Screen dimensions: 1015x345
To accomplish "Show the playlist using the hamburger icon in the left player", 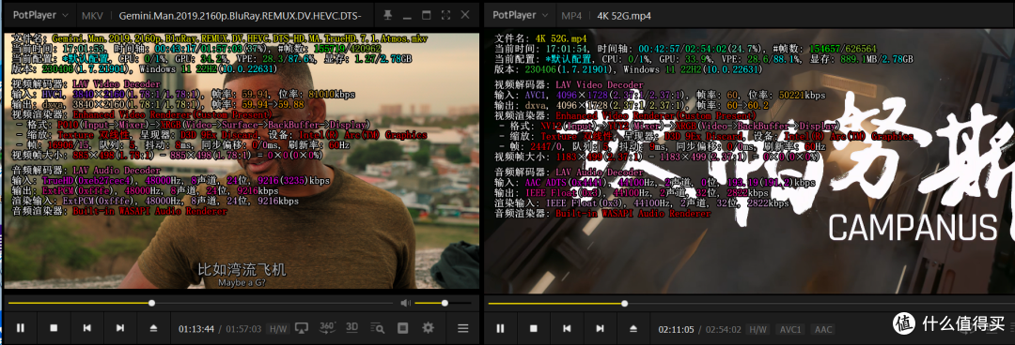I will [x=462, y=328].
